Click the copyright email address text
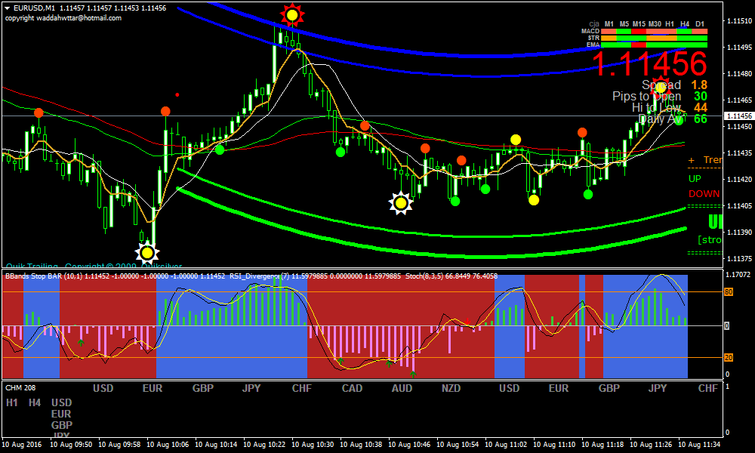This screenshot has height=453, width=755. coord(63,18)
